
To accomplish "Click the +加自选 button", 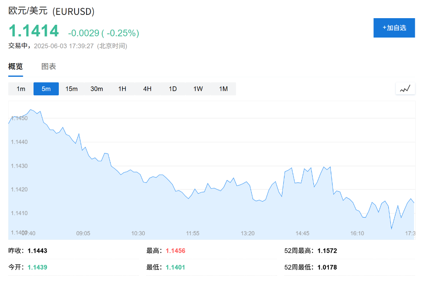I will point(394,28).
